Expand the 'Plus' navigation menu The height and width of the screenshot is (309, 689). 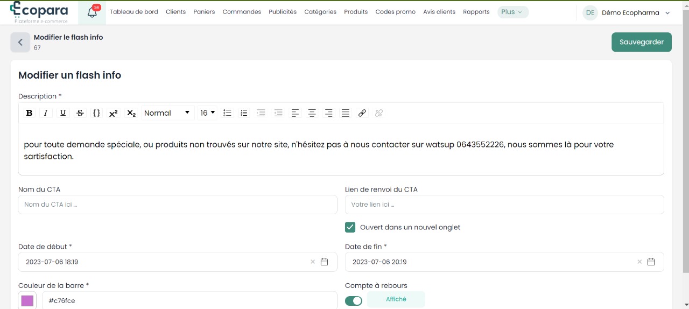click(x=512, y=12)
